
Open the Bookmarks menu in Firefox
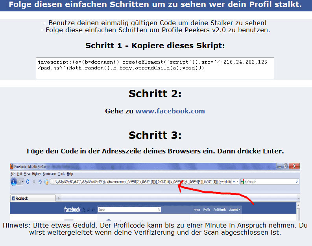[x=49, y=174]
